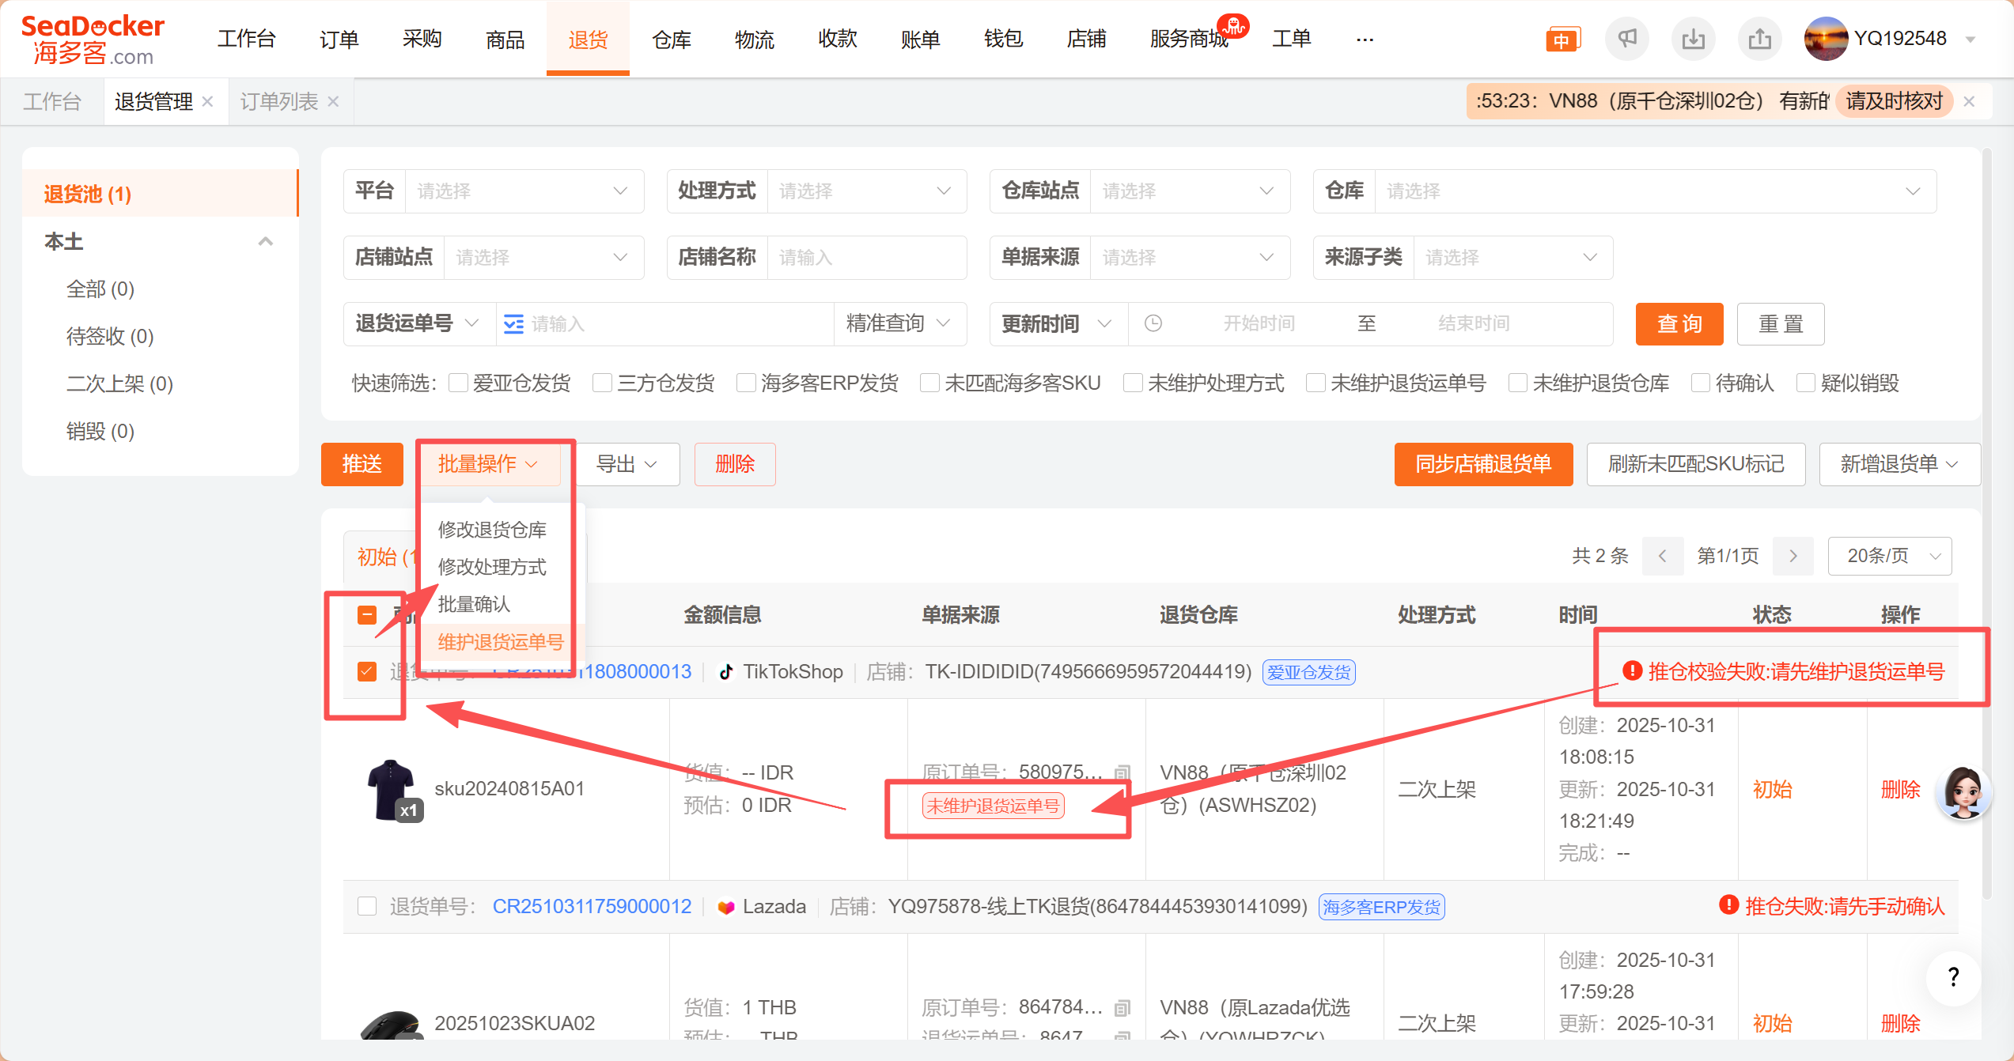The image size is (2014, 1061).
Task: Click the batch input list icon in tracking field
Action: (x=513, y=324)
